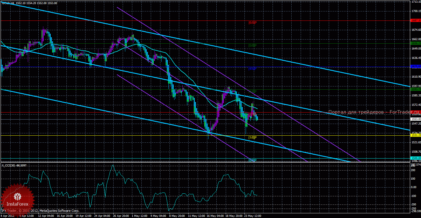
Task: Click the 8 May 20:00 time label
Action: coord(177,216)
